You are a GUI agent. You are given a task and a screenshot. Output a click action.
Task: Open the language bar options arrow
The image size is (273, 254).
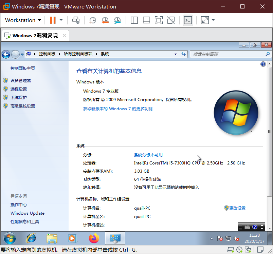262,229
